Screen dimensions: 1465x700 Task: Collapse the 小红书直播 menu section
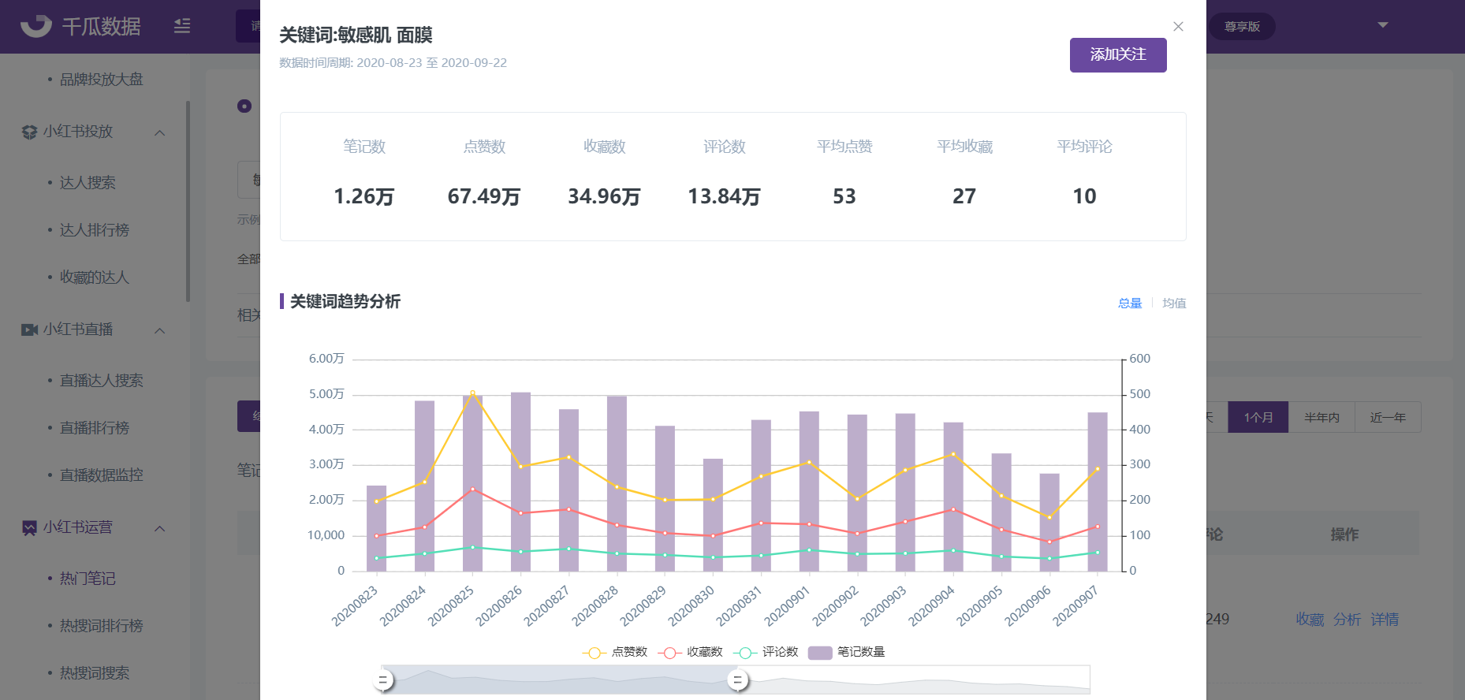[x=160, y=330]
